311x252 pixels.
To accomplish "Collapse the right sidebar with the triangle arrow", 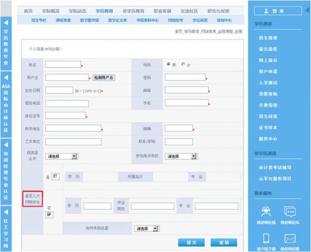I will (x=307, y=10).
